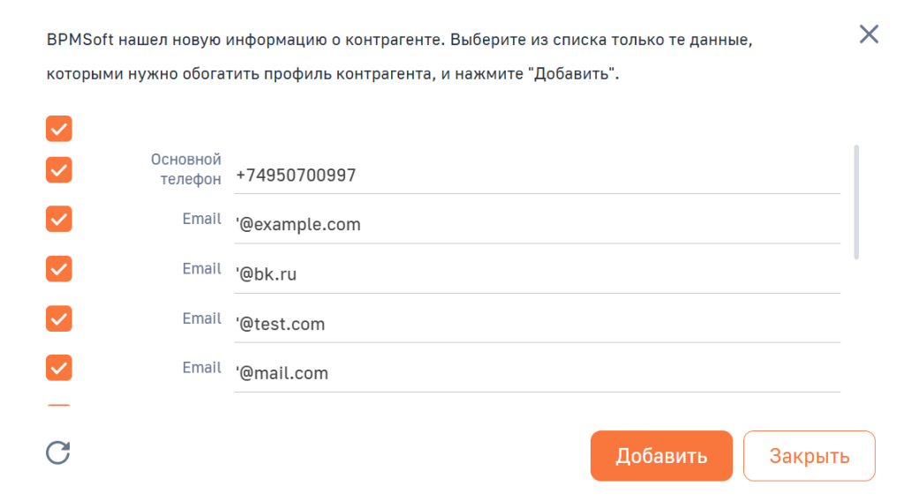This screenshot has height=501, width=904.
Task: Deselect the '@bk.ru email checkbox
Action: (59, 268)
